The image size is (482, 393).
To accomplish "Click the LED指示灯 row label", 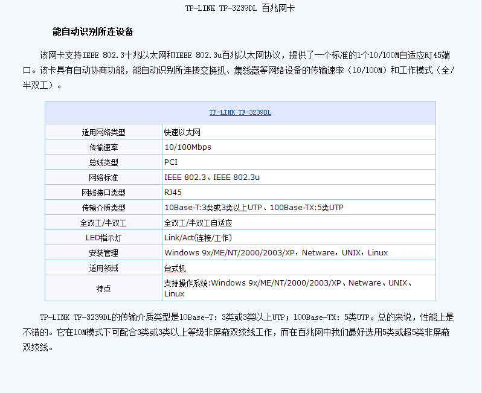I will (103, 238).
